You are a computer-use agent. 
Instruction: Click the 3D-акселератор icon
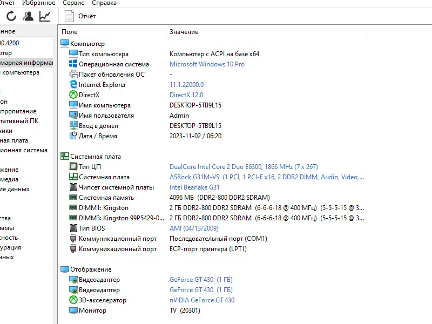coord(74,300)
